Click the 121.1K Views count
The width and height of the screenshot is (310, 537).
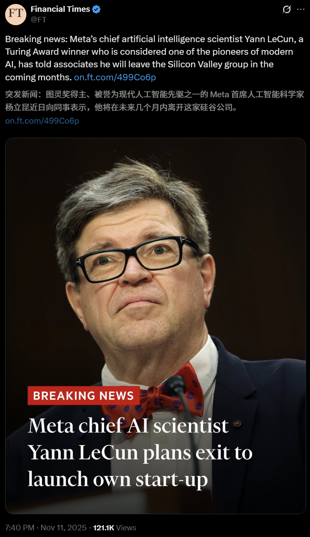pos(114,528)
